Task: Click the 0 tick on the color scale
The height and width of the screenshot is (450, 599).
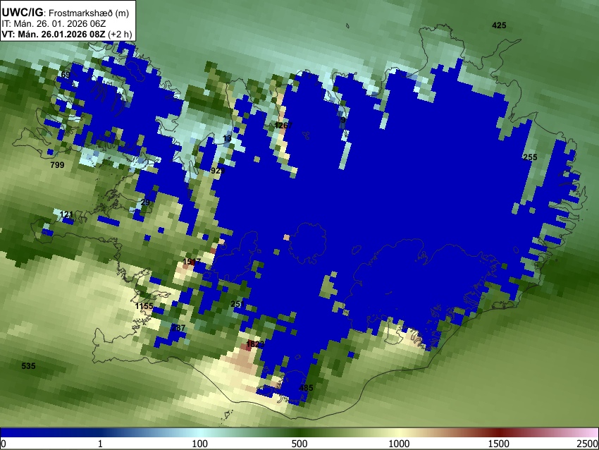Action: (x=4, y=444)
